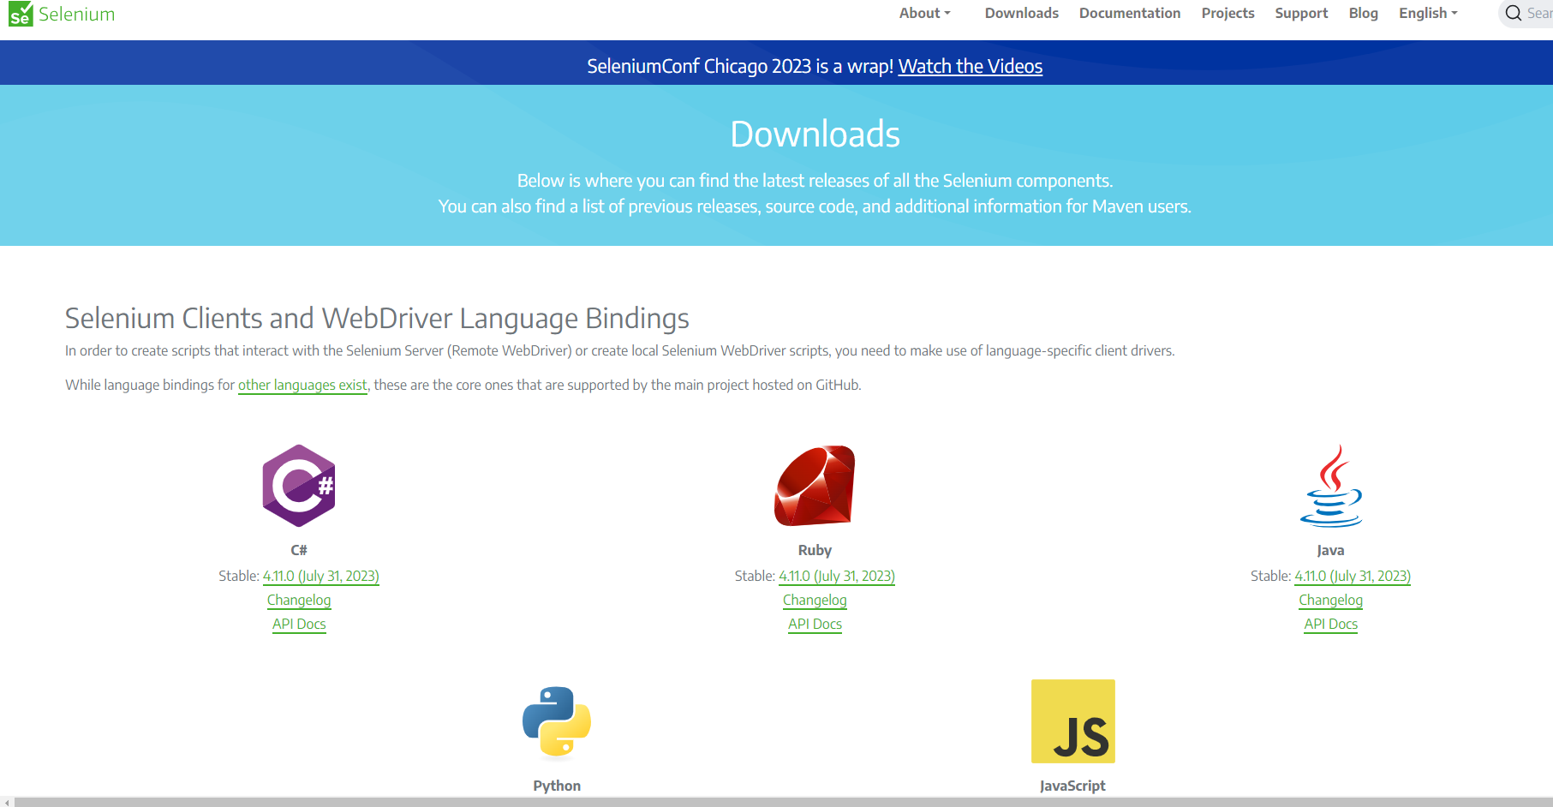View the Ruby Changelog link
This screenshot has height=807, width=1553.
(815, 600)
